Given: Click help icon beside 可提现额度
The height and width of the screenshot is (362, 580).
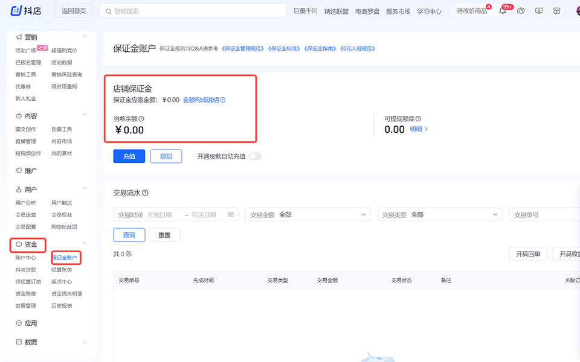Looking at the screenshot, I should pos(418,119).
